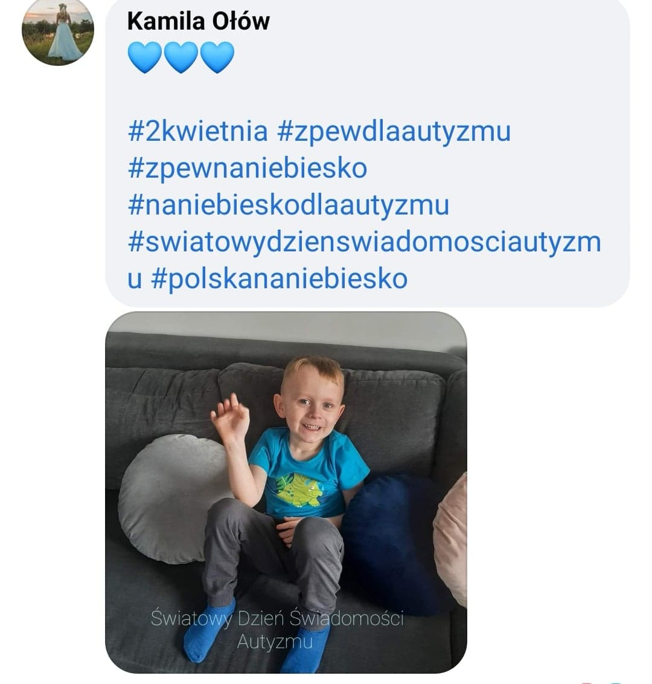Click the grey round pillow in photo

coord(172,498)
